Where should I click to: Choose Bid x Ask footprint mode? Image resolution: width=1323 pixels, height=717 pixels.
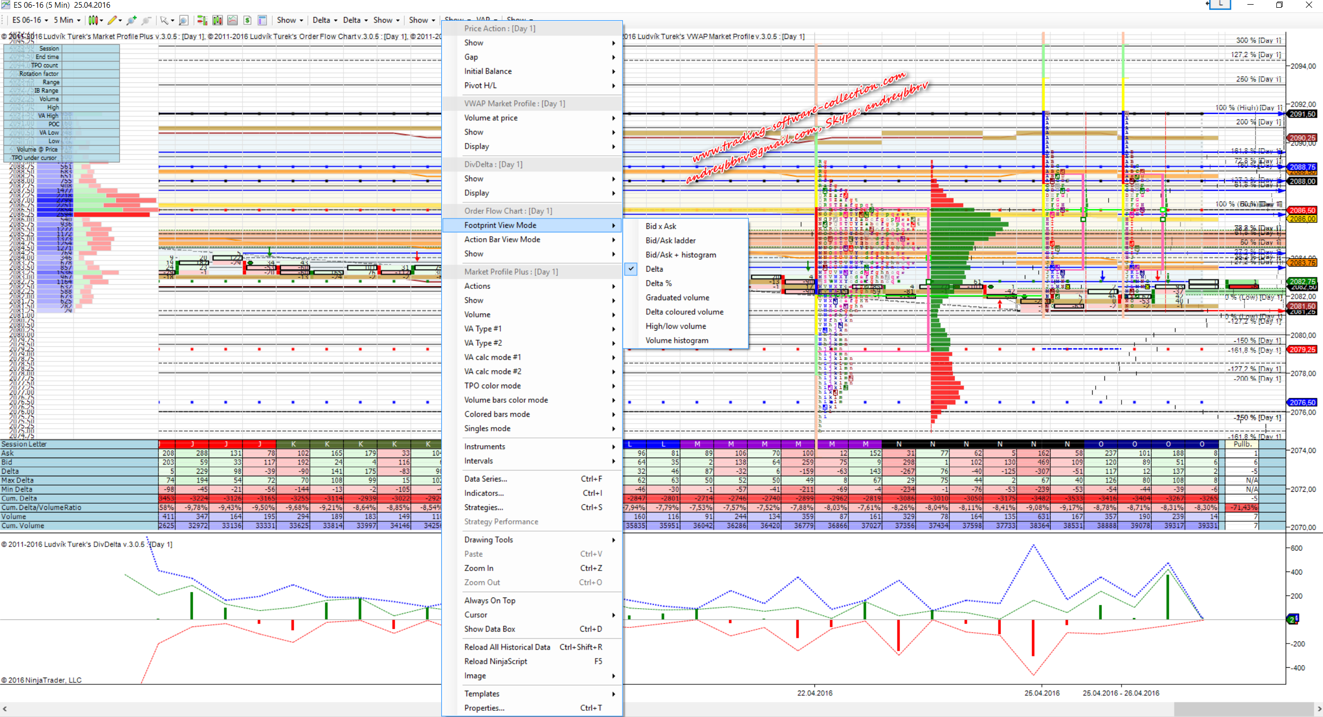click(x=661, y=226)
